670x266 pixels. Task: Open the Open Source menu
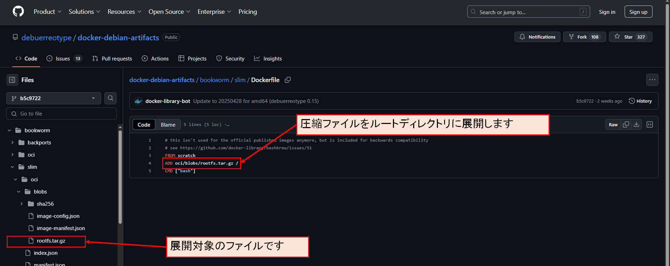click(169, 11)
